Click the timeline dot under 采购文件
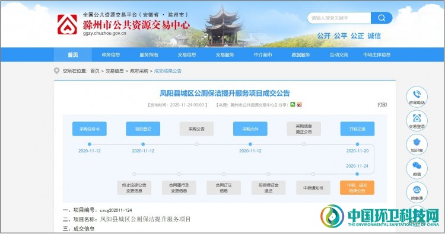 pos(250,144)
